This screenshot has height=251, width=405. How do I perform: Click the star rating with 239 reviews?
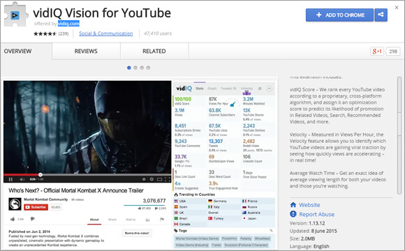51,33
